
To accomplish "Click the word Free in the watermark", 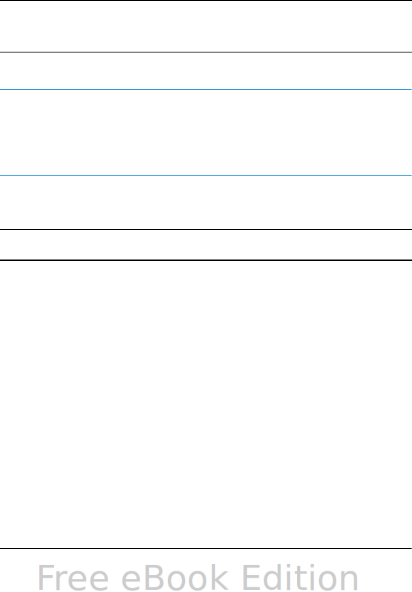I will click(x=73, y=578).
